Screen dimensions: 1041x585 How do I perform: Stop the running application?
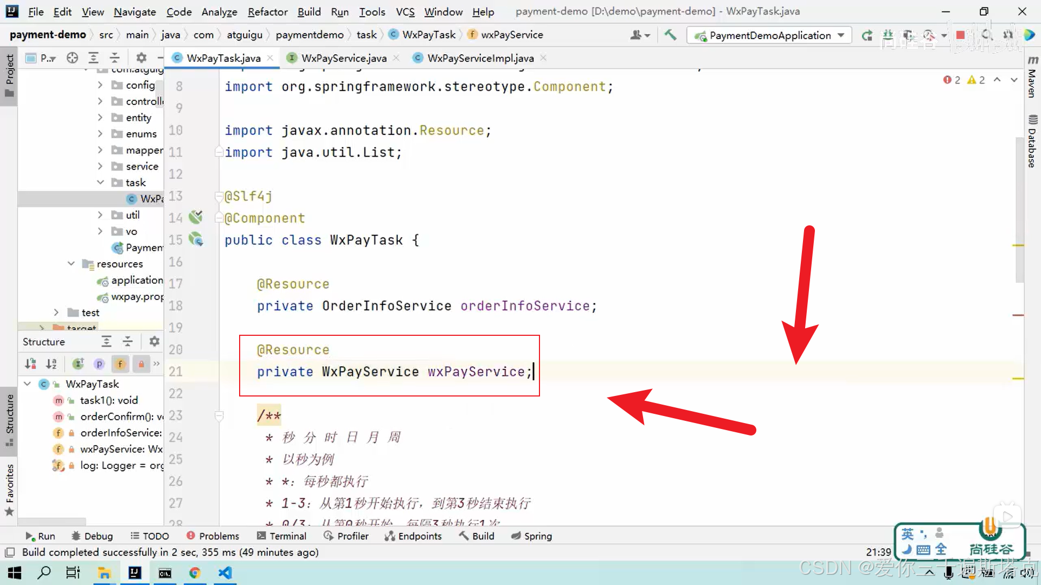click(960, 35)
